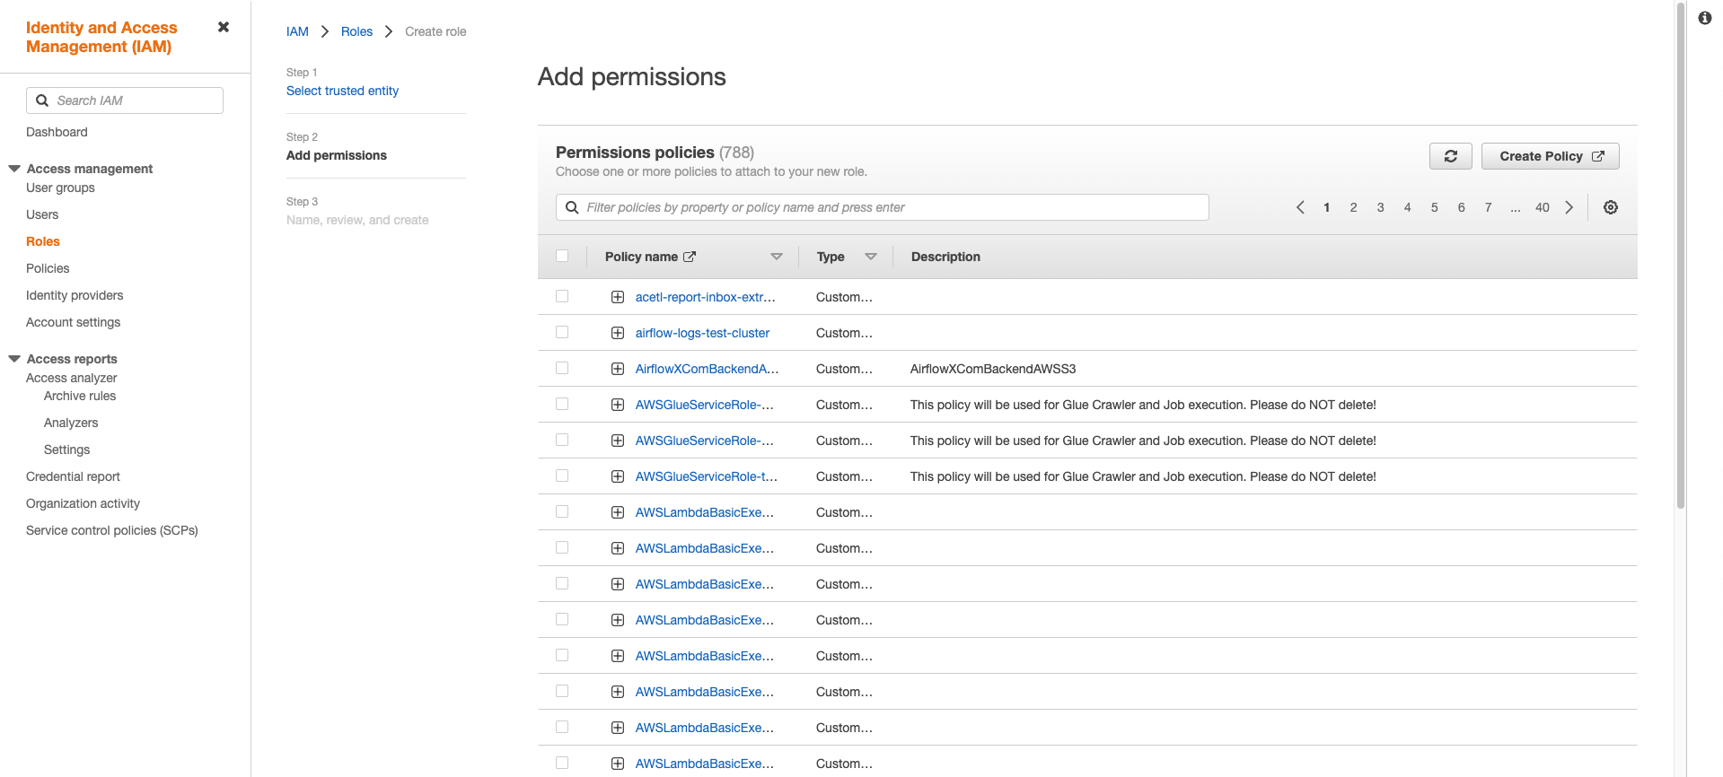Go to page 7 of policies
The width and height of the screenshot is (1723, 777).
(x=1488, y=207)
